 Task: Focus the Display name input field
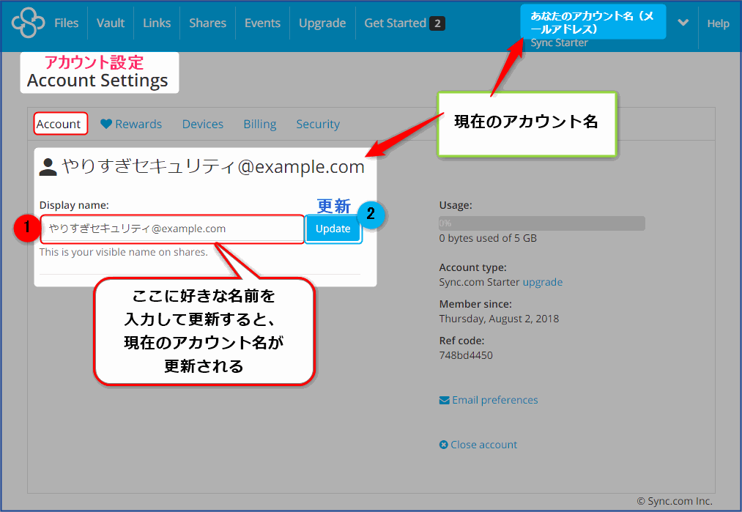tap(172, 229)
